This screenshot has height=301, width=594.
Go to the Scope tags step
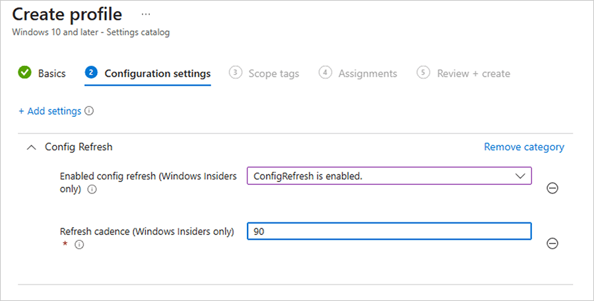click(273, 73)
